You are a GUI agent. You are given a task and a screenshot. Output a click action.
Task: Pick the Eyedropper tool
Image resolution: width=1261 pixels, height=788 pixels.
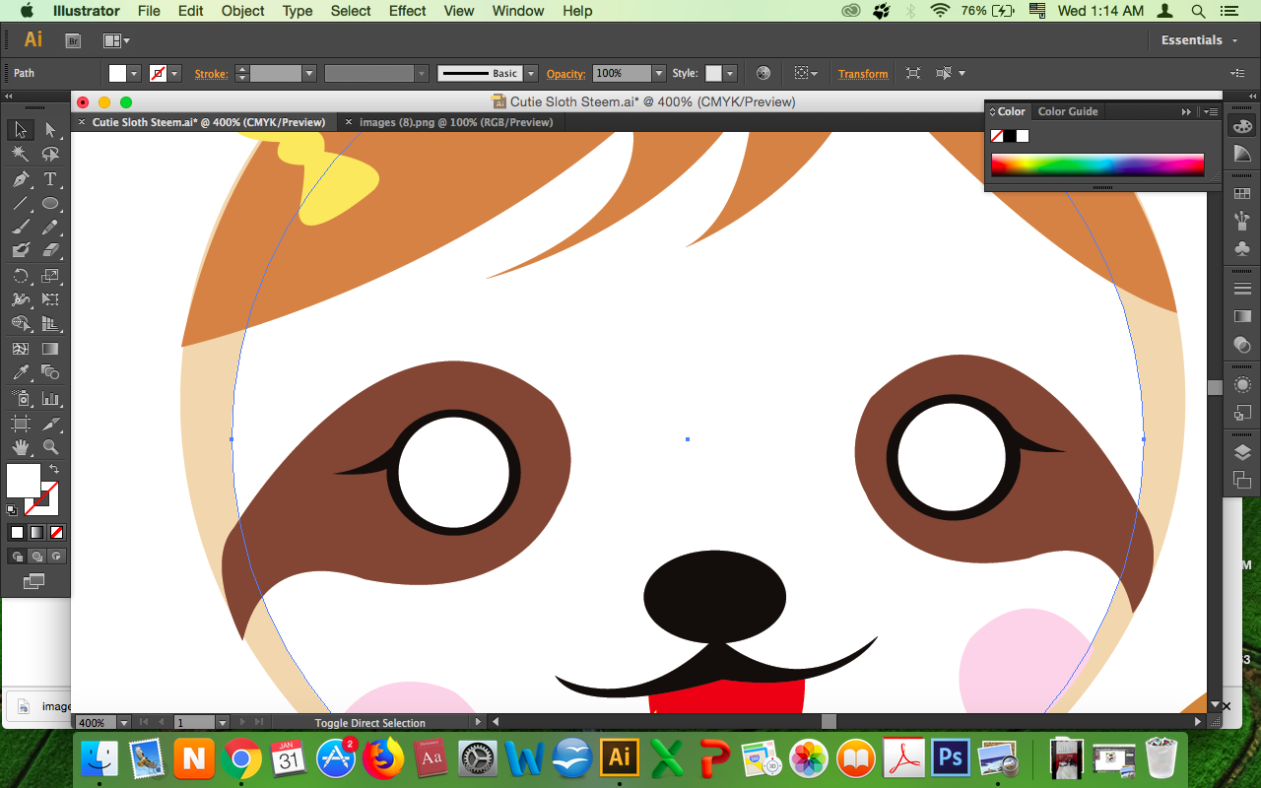click(21, 373)
